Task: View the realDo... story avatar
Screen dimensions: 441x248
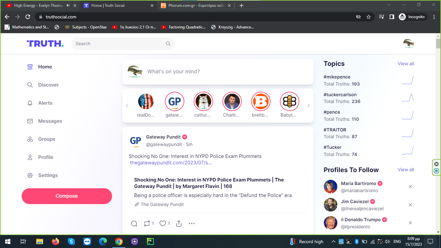Action: point(146,101)
